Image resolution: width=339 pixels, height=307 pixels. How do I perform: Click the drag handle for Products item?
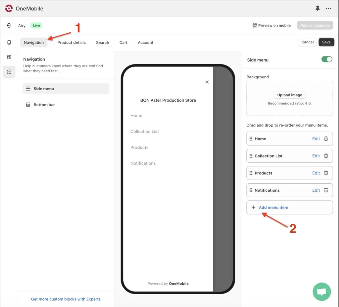[x=251, y=173]
